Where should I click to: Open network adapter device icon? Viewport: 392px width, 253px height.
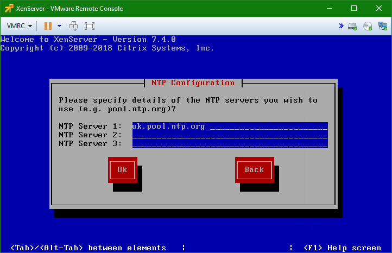pos(383,26)
